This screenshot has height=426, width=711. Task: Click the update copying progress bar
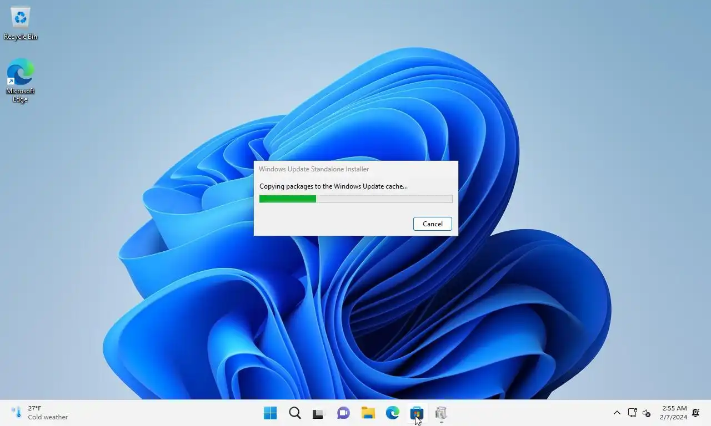[x=355, y=199]
